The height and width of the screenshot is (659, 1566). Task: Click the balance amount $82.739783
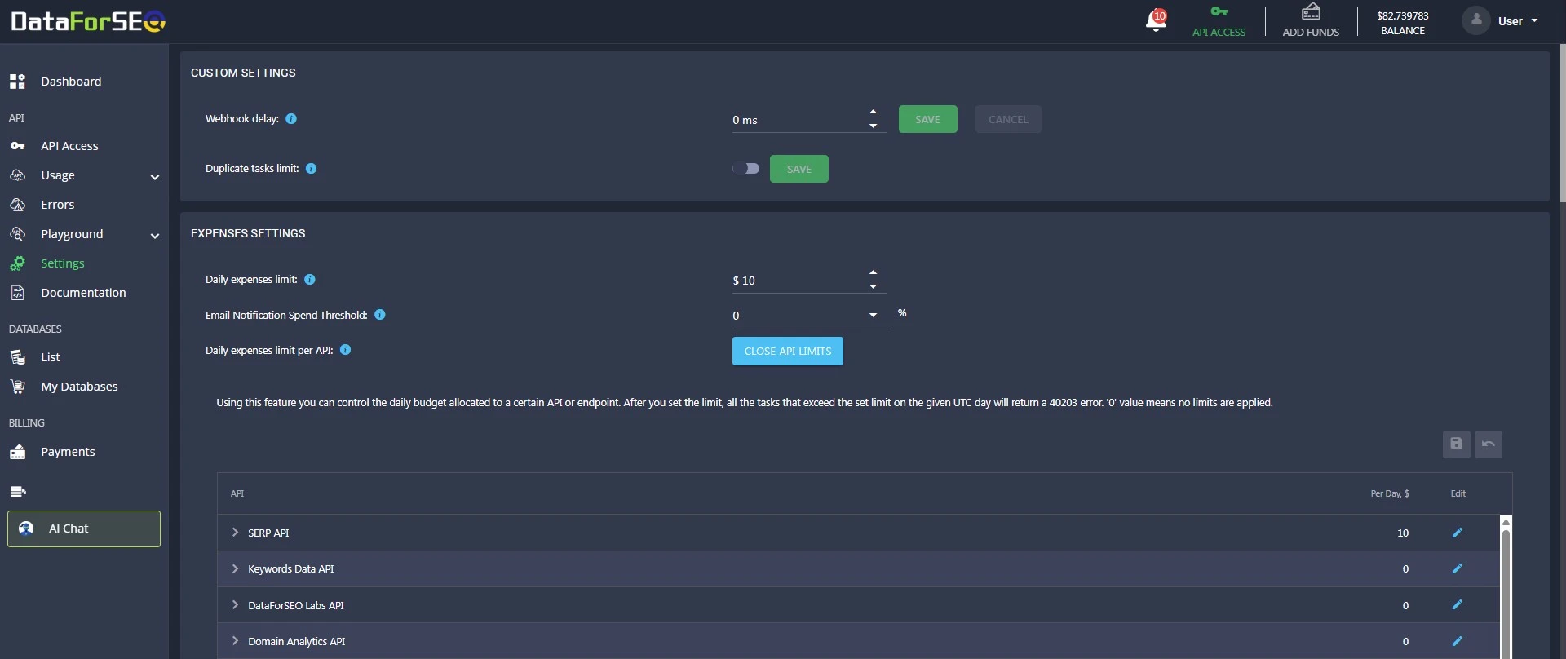click(x=1403, y=15)
